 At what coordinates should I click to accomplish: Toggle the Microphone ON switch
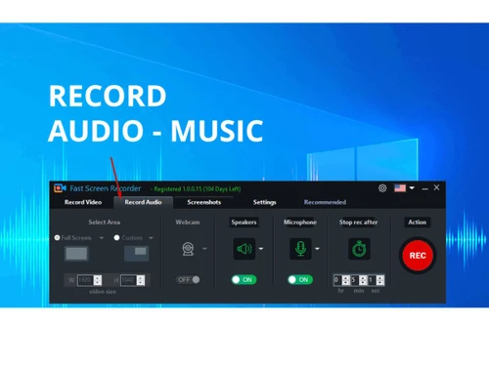pos(300,279)
